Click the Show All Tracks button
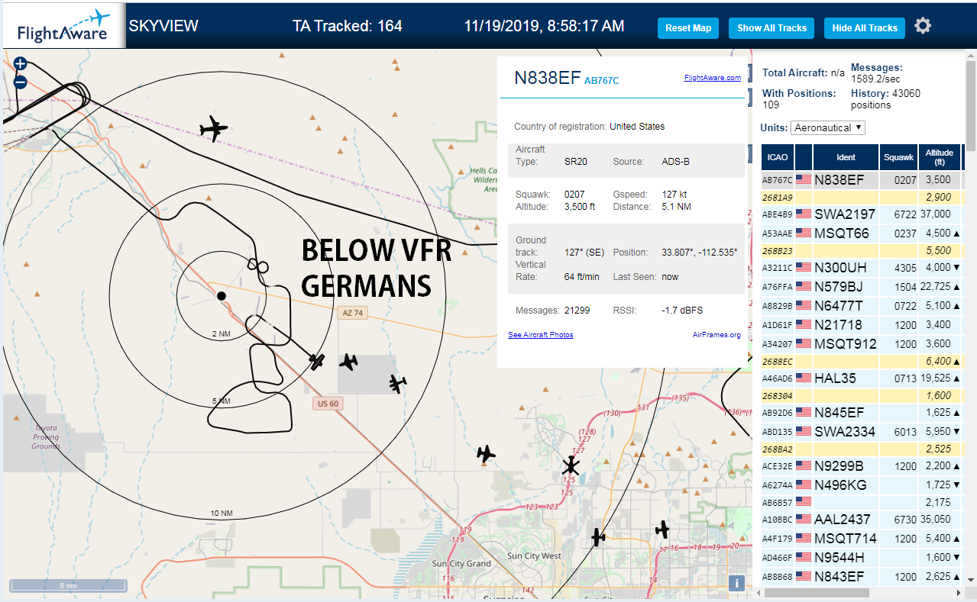Image resolution: width=977 pixels, height=602 pixels. pyautogui.click(x=772, y=28)
